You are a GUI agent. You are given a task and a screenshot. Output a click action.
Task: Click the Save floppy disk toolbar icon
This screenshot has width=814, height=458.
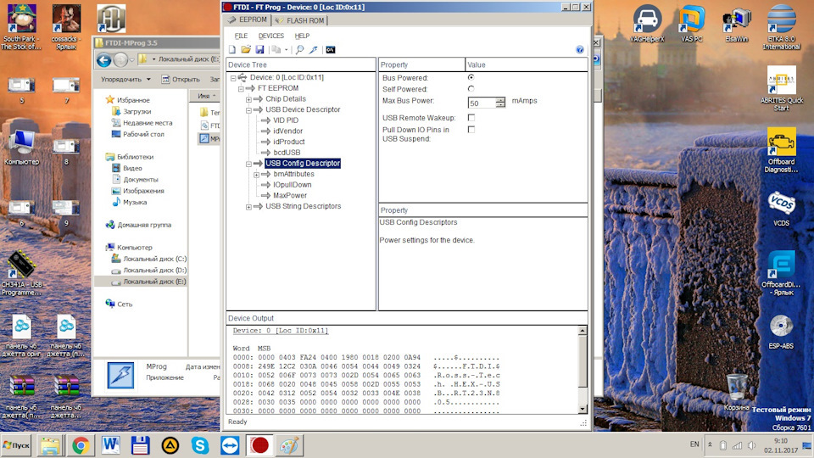[x=259, y=49]
